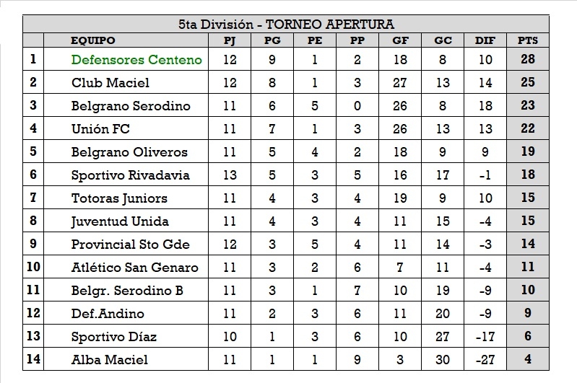Click the PTS column header
Screen dimensions: 577x383
coord(528,40)
